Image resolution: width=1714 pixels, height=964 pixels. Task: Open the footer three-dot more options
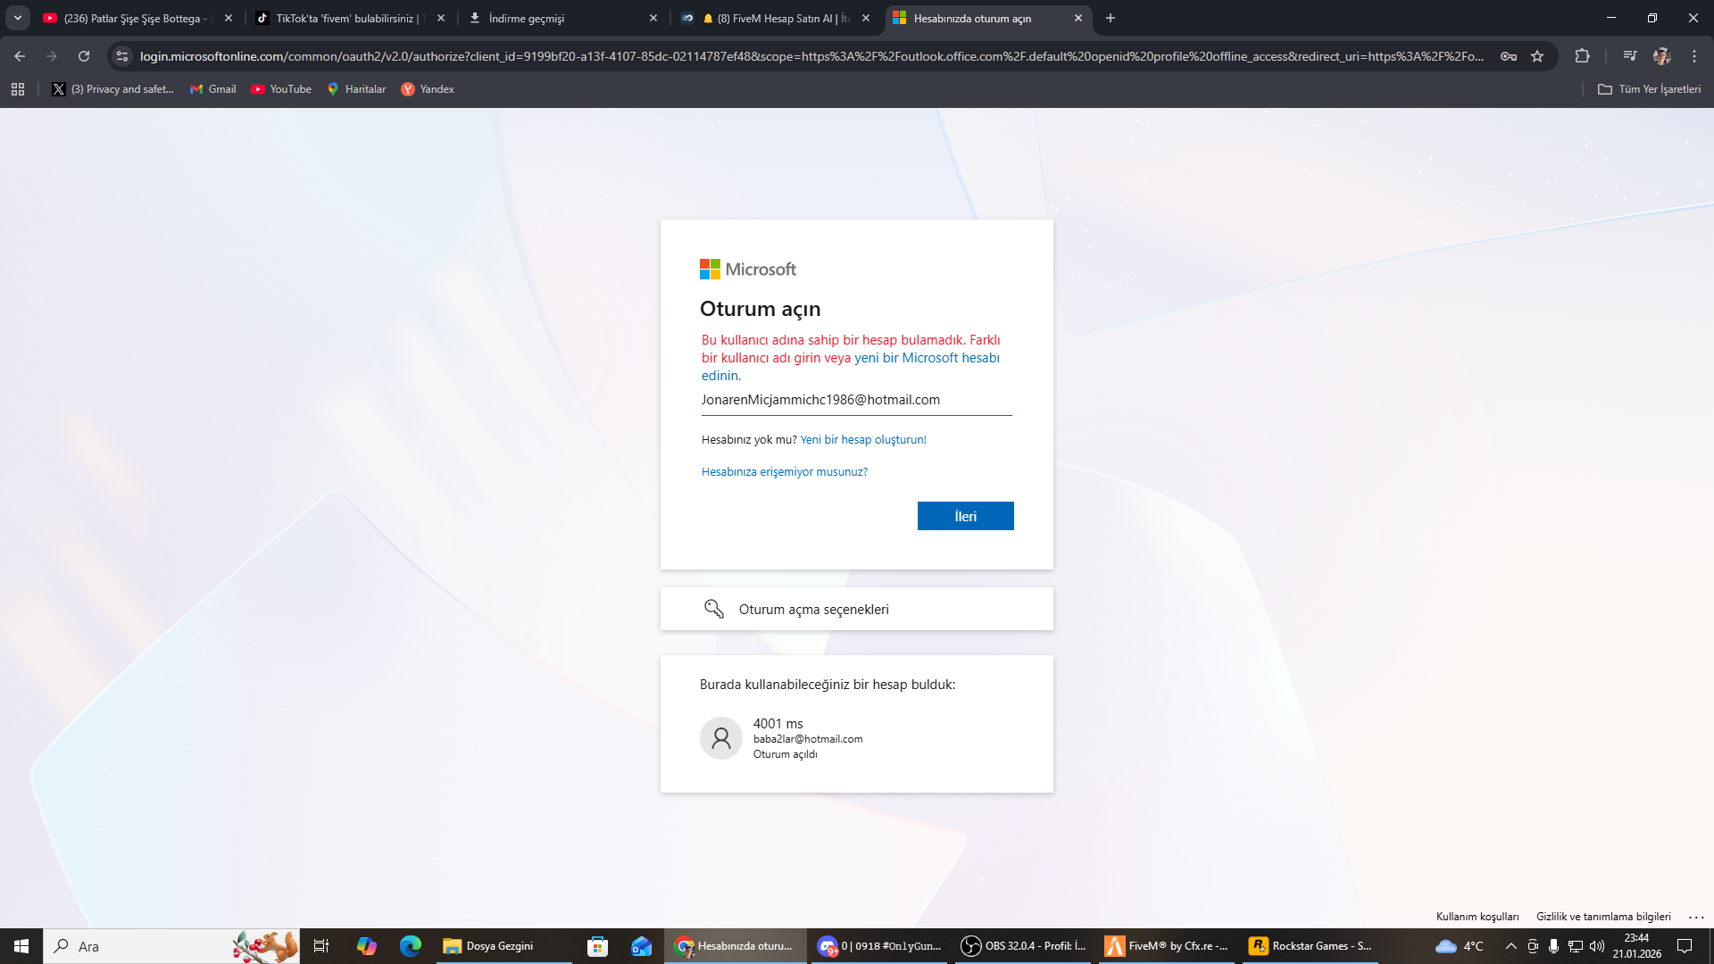(x=1696, y=917)
